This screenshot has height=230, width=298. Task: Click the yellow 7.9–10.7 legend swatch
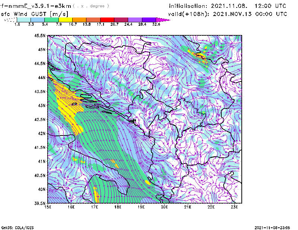pos(66,20)
